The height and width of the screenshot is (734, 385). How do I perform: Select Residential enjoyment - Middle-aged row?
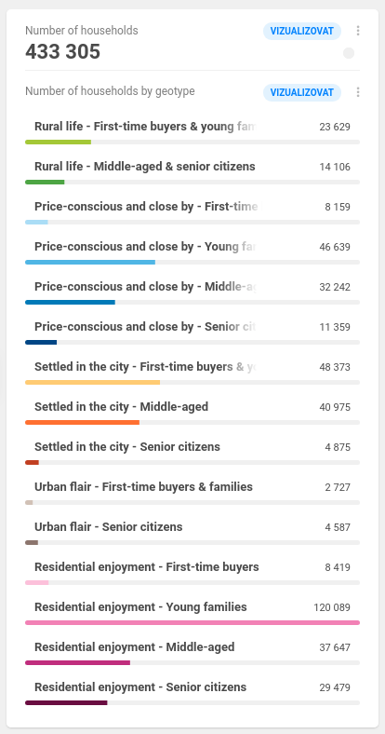(192, 652)
